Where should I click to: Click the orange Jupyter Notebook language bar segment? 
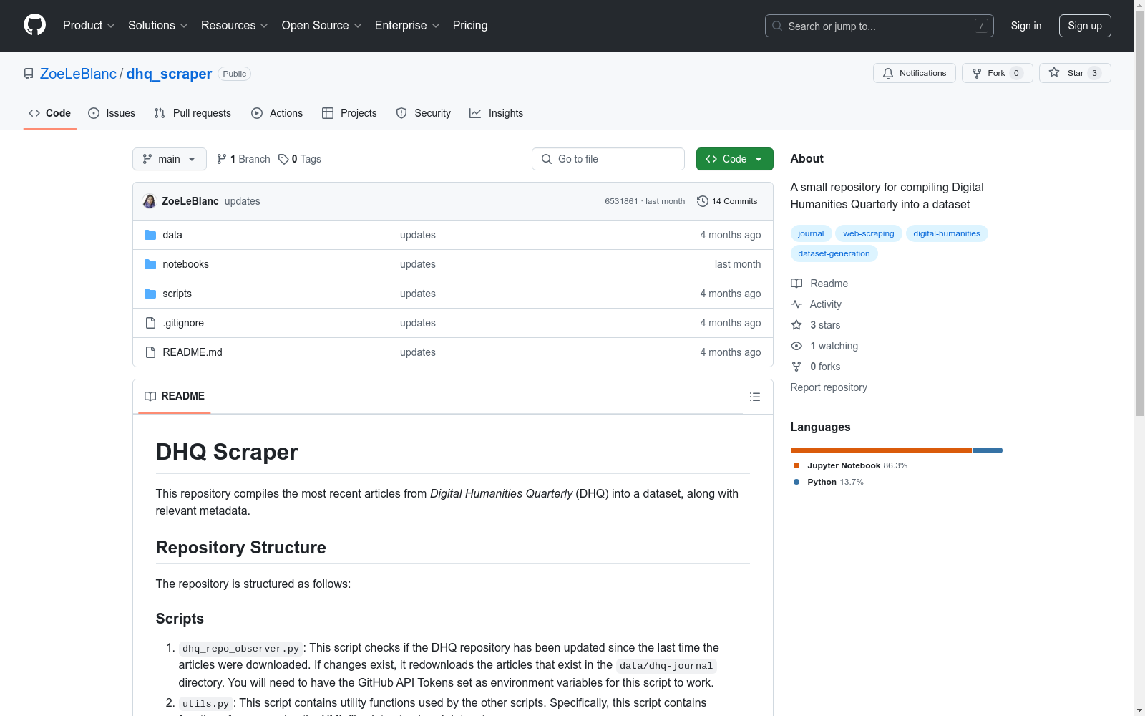881,450
